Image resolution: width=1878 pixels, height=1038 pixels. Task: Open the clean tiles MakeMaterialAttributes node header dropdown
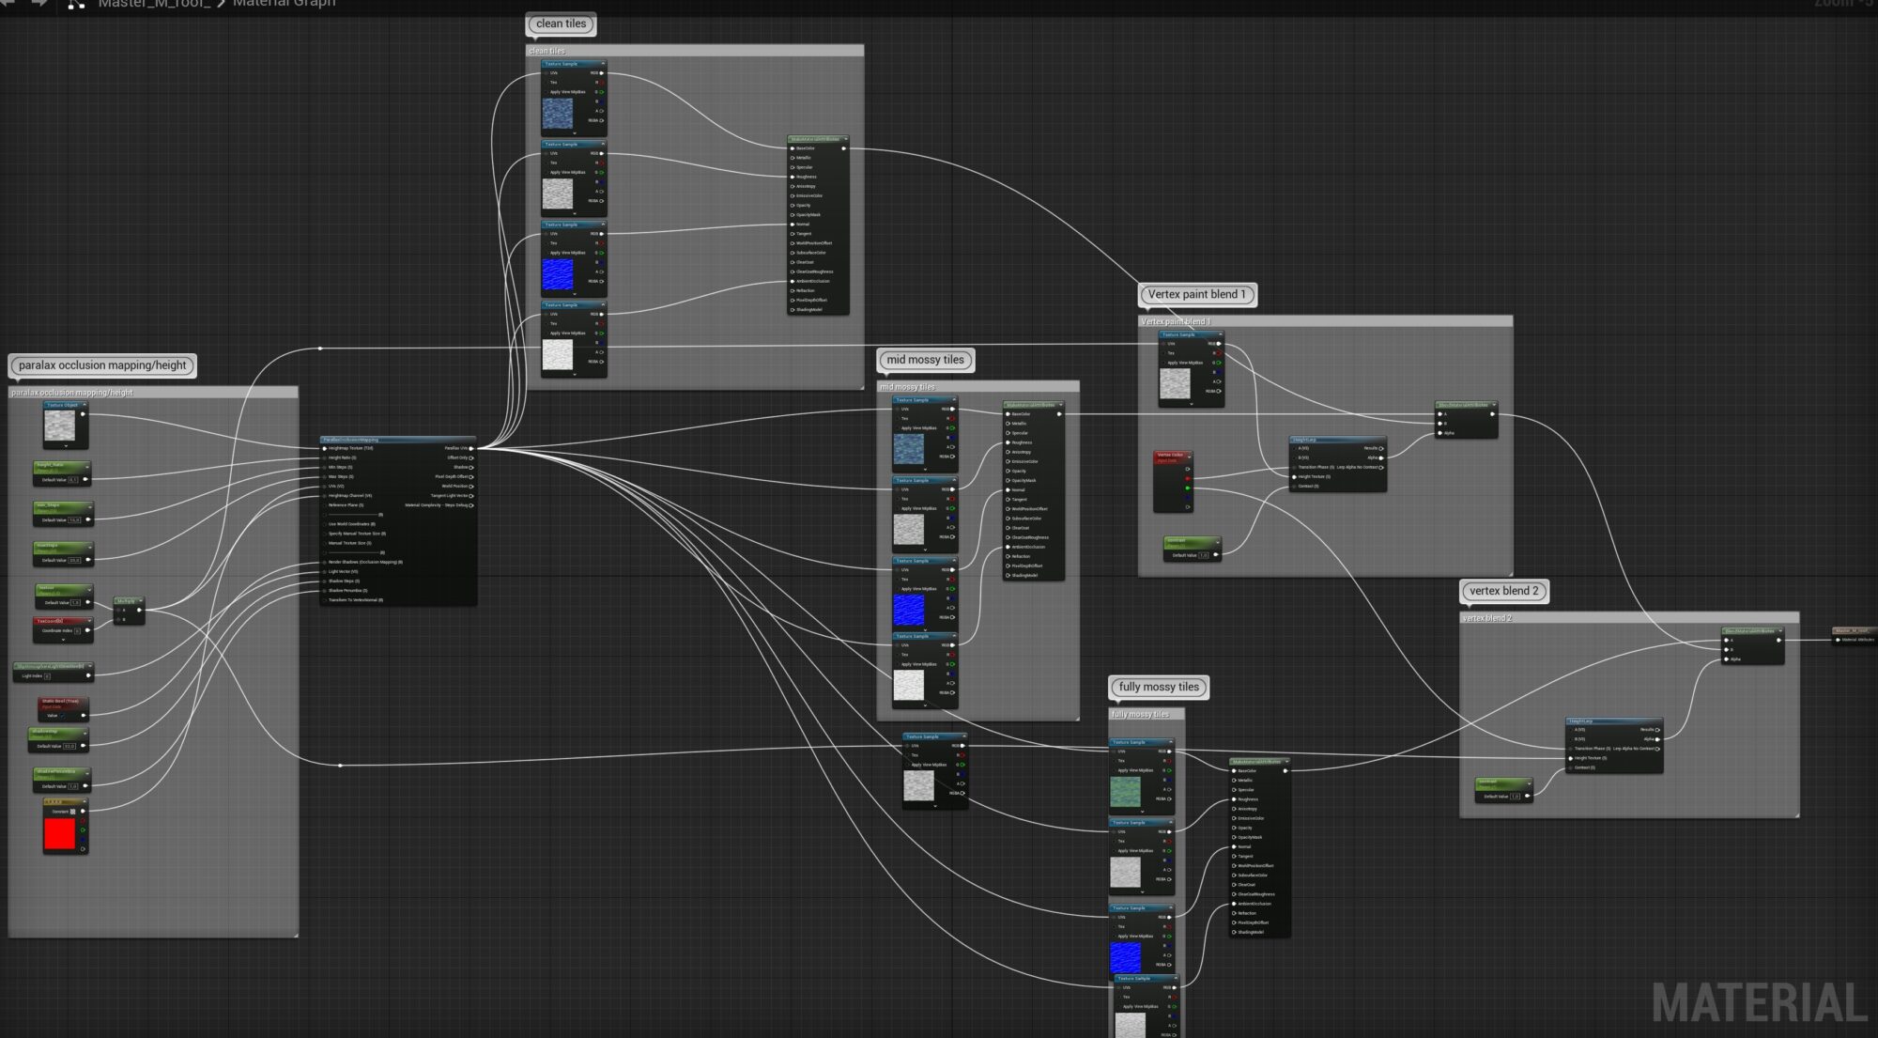point(845,139)
